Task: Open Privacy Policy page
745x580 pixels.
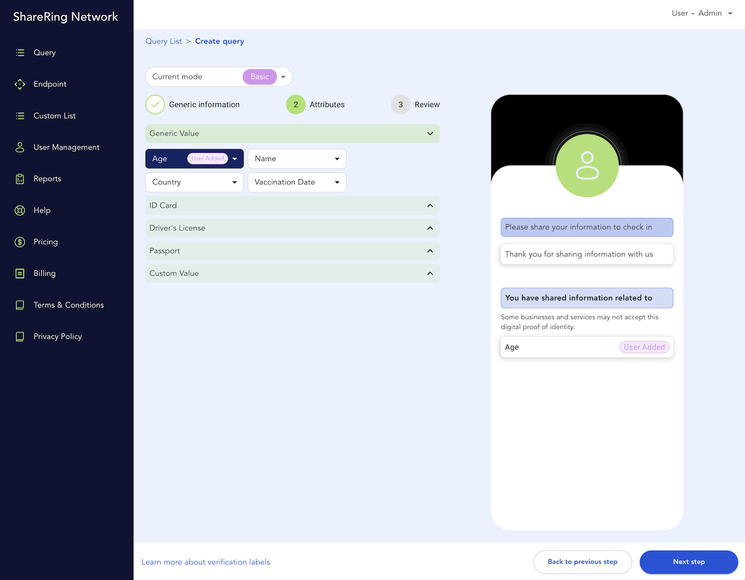Action: 57,337
